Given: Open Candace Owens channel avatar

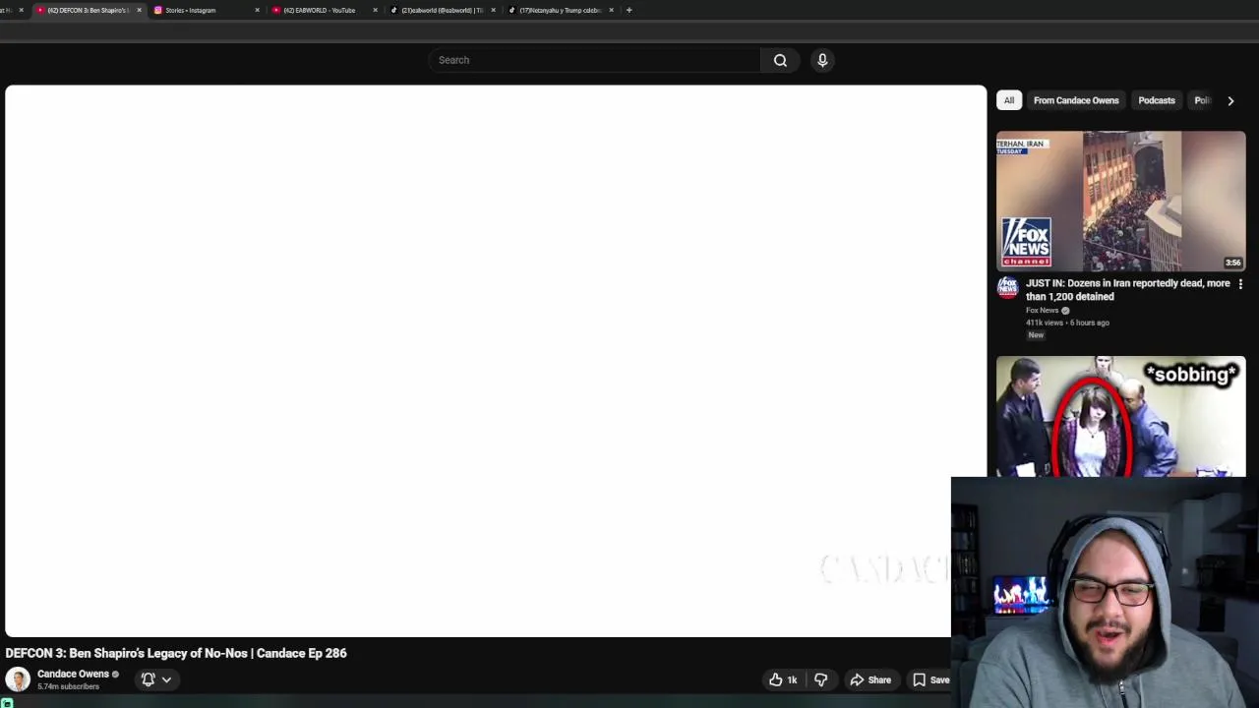Looking at the screenshot, I should coord(18,679).
